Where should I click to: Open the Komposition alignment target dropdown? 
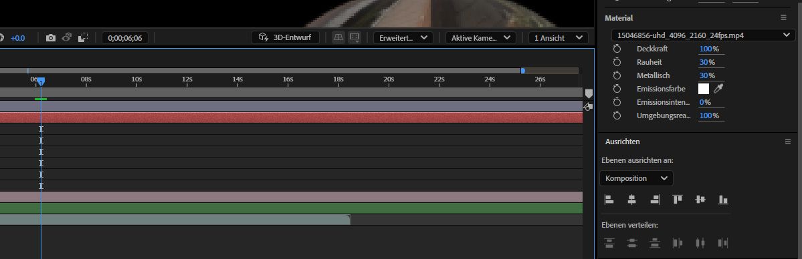pos(636,178)
